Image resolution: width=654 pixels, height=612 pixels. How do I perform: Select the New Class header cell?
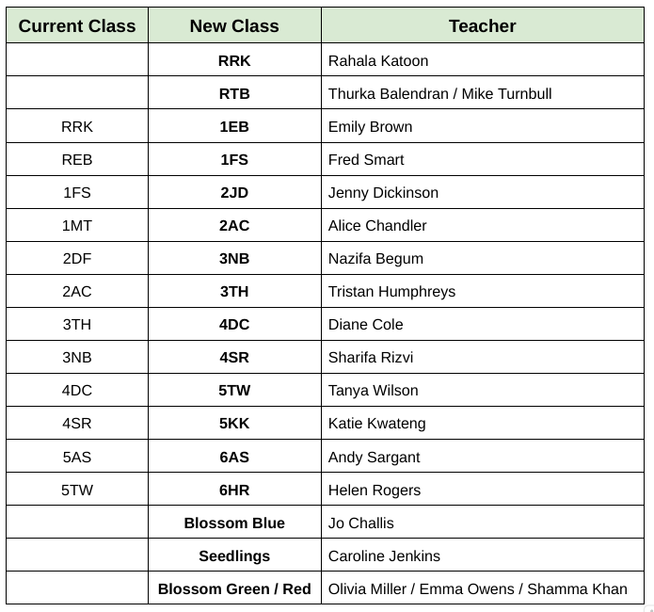point(234,25)
